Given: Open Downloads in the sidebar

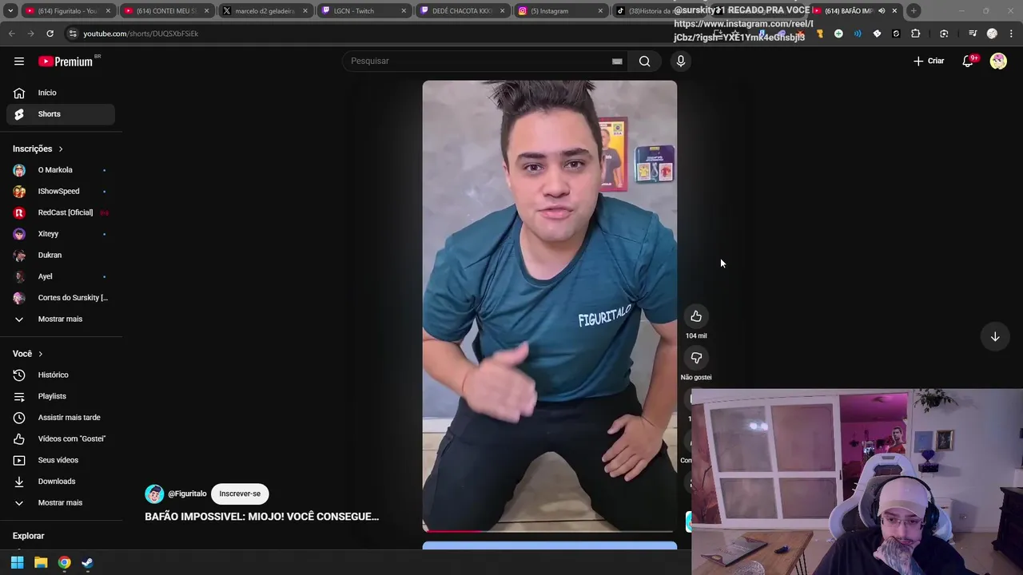Looking at the screenshot, I should pyautogui.click(x=61, y=481).
